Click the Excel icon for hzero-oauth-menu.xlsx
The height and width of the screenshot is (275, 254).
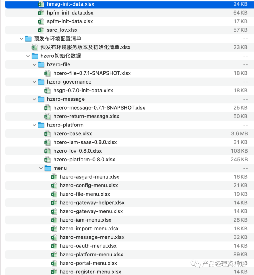click(54, 246)
